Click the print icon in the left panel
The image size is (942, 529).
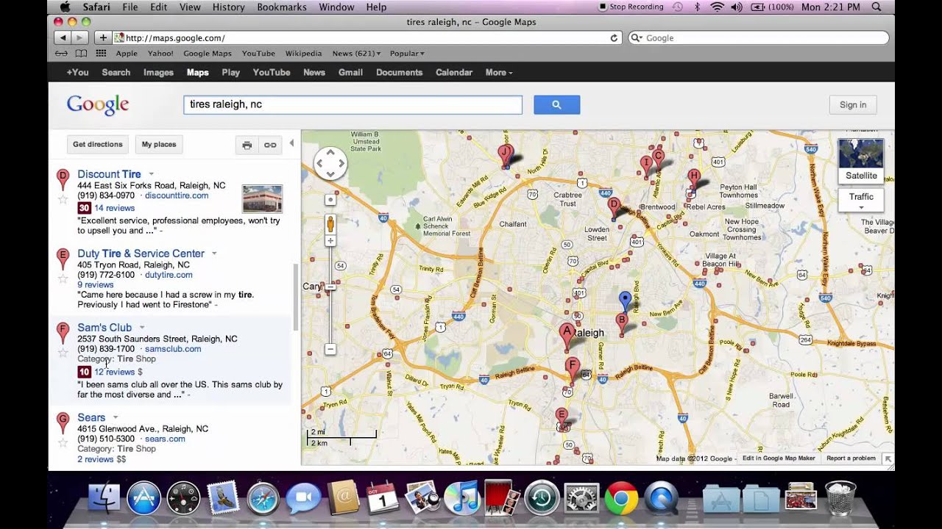click(x=247, y=145)
